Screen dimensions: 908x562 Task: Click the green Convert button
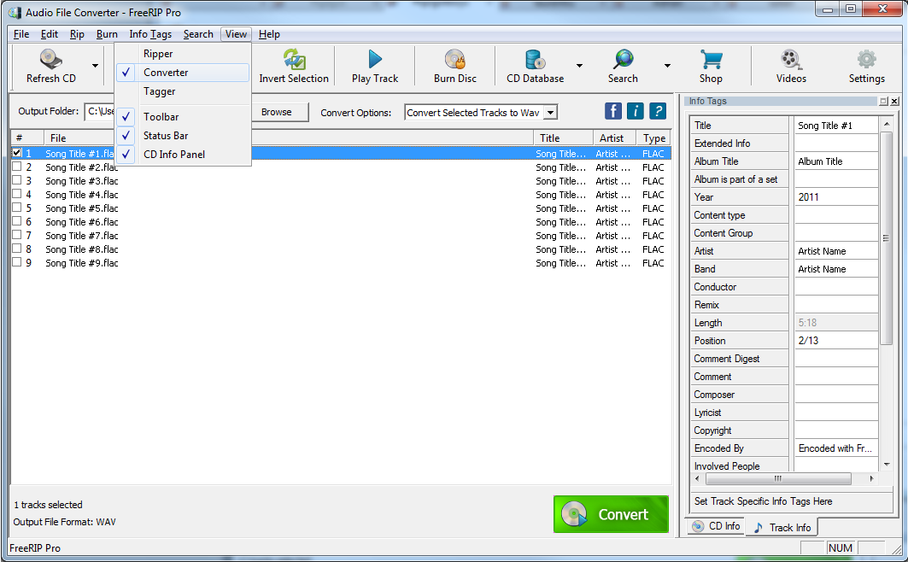[x=611, y=514]
